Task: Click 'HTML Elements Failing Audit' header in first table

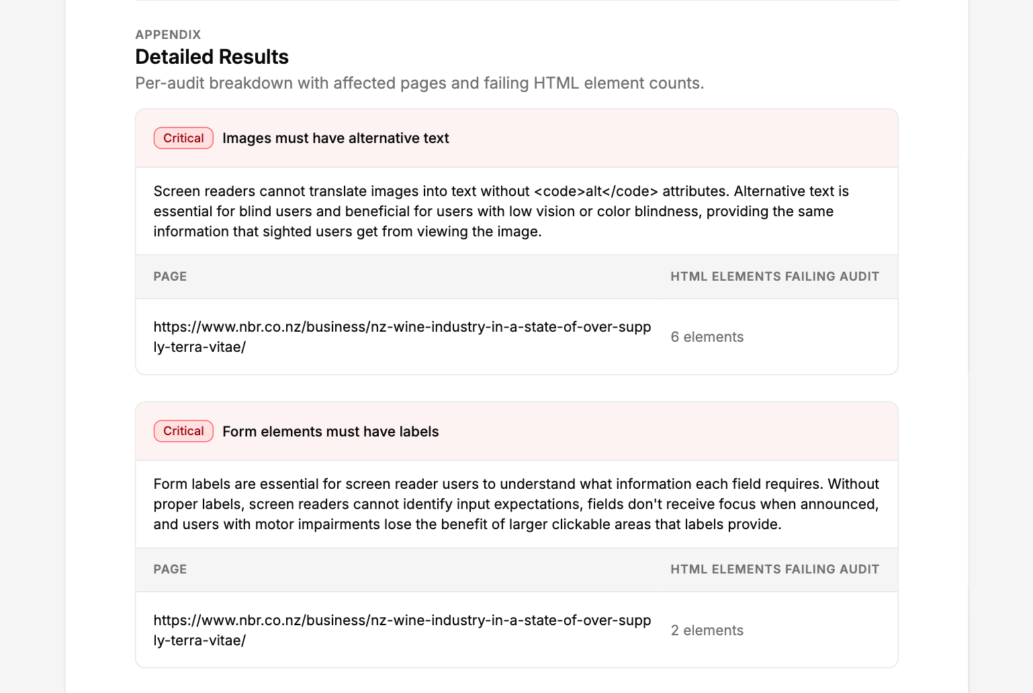Action: pos(775,277)
